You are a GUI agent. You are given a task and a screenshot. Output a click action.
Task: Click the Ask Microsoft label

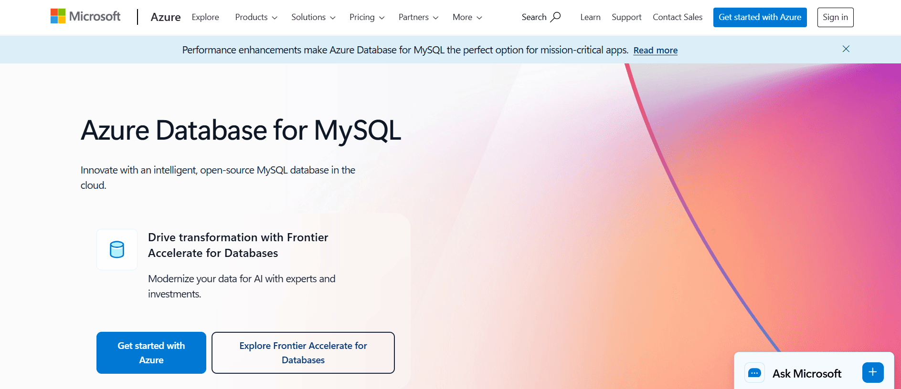click(807, 373)
